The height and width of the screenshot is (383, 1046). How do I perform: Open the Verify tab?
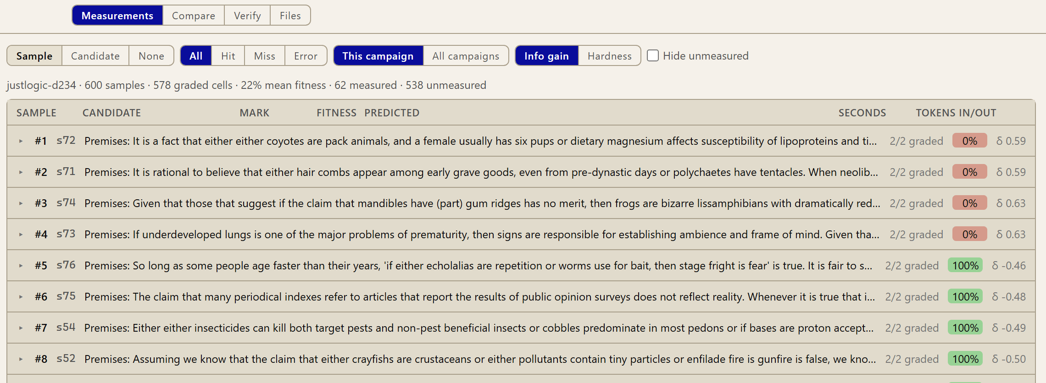[247, 16]
